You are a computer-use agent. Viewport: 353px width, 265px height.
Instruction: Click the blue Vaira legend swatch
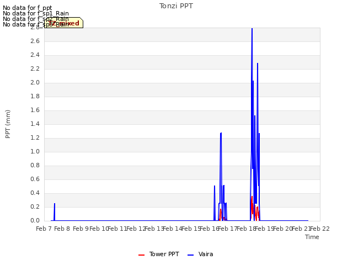tap(190, 255)
